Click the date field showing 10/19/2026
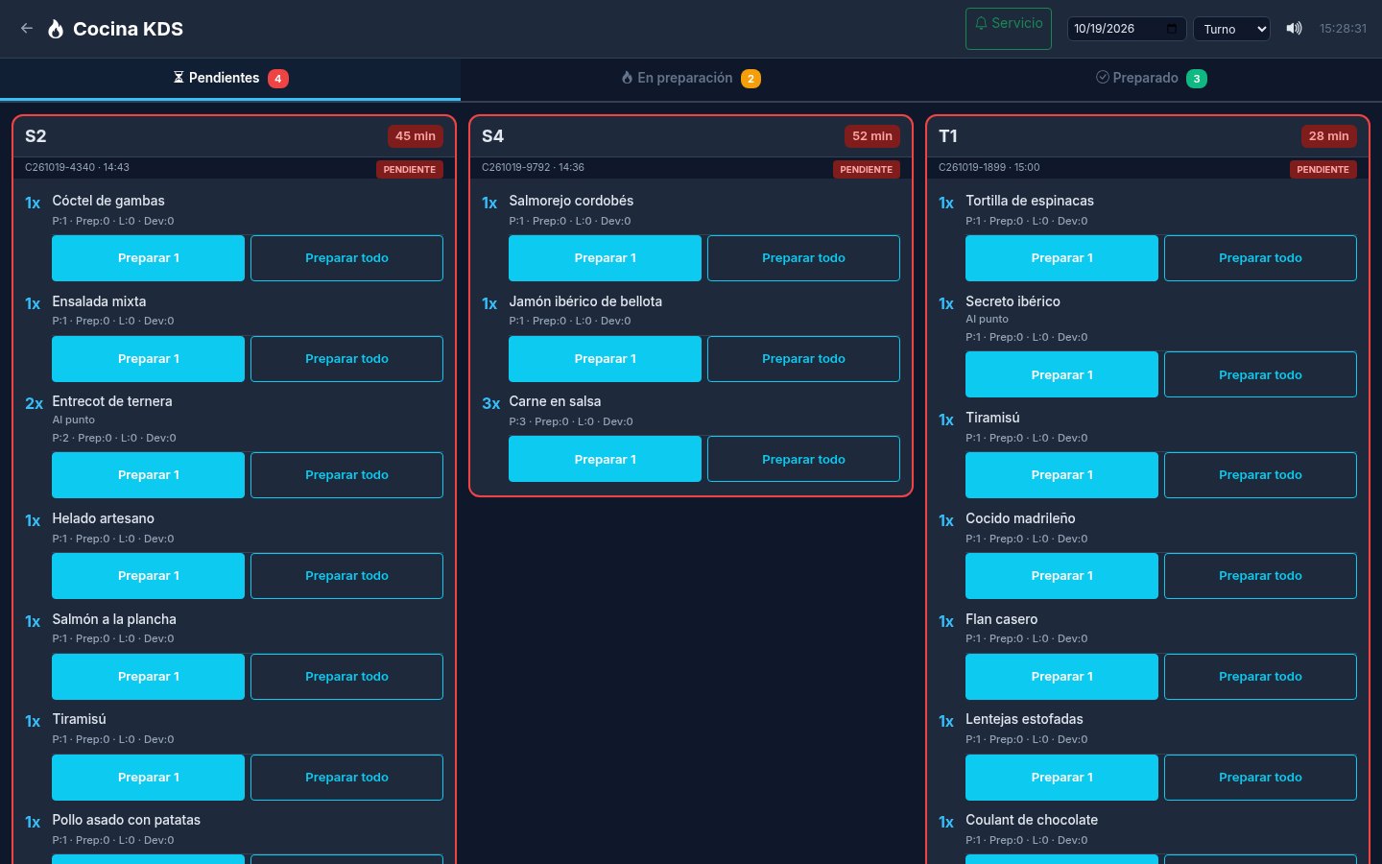Image resolution: width=1382 pixels, height=864 pixels. [1127, 29]
